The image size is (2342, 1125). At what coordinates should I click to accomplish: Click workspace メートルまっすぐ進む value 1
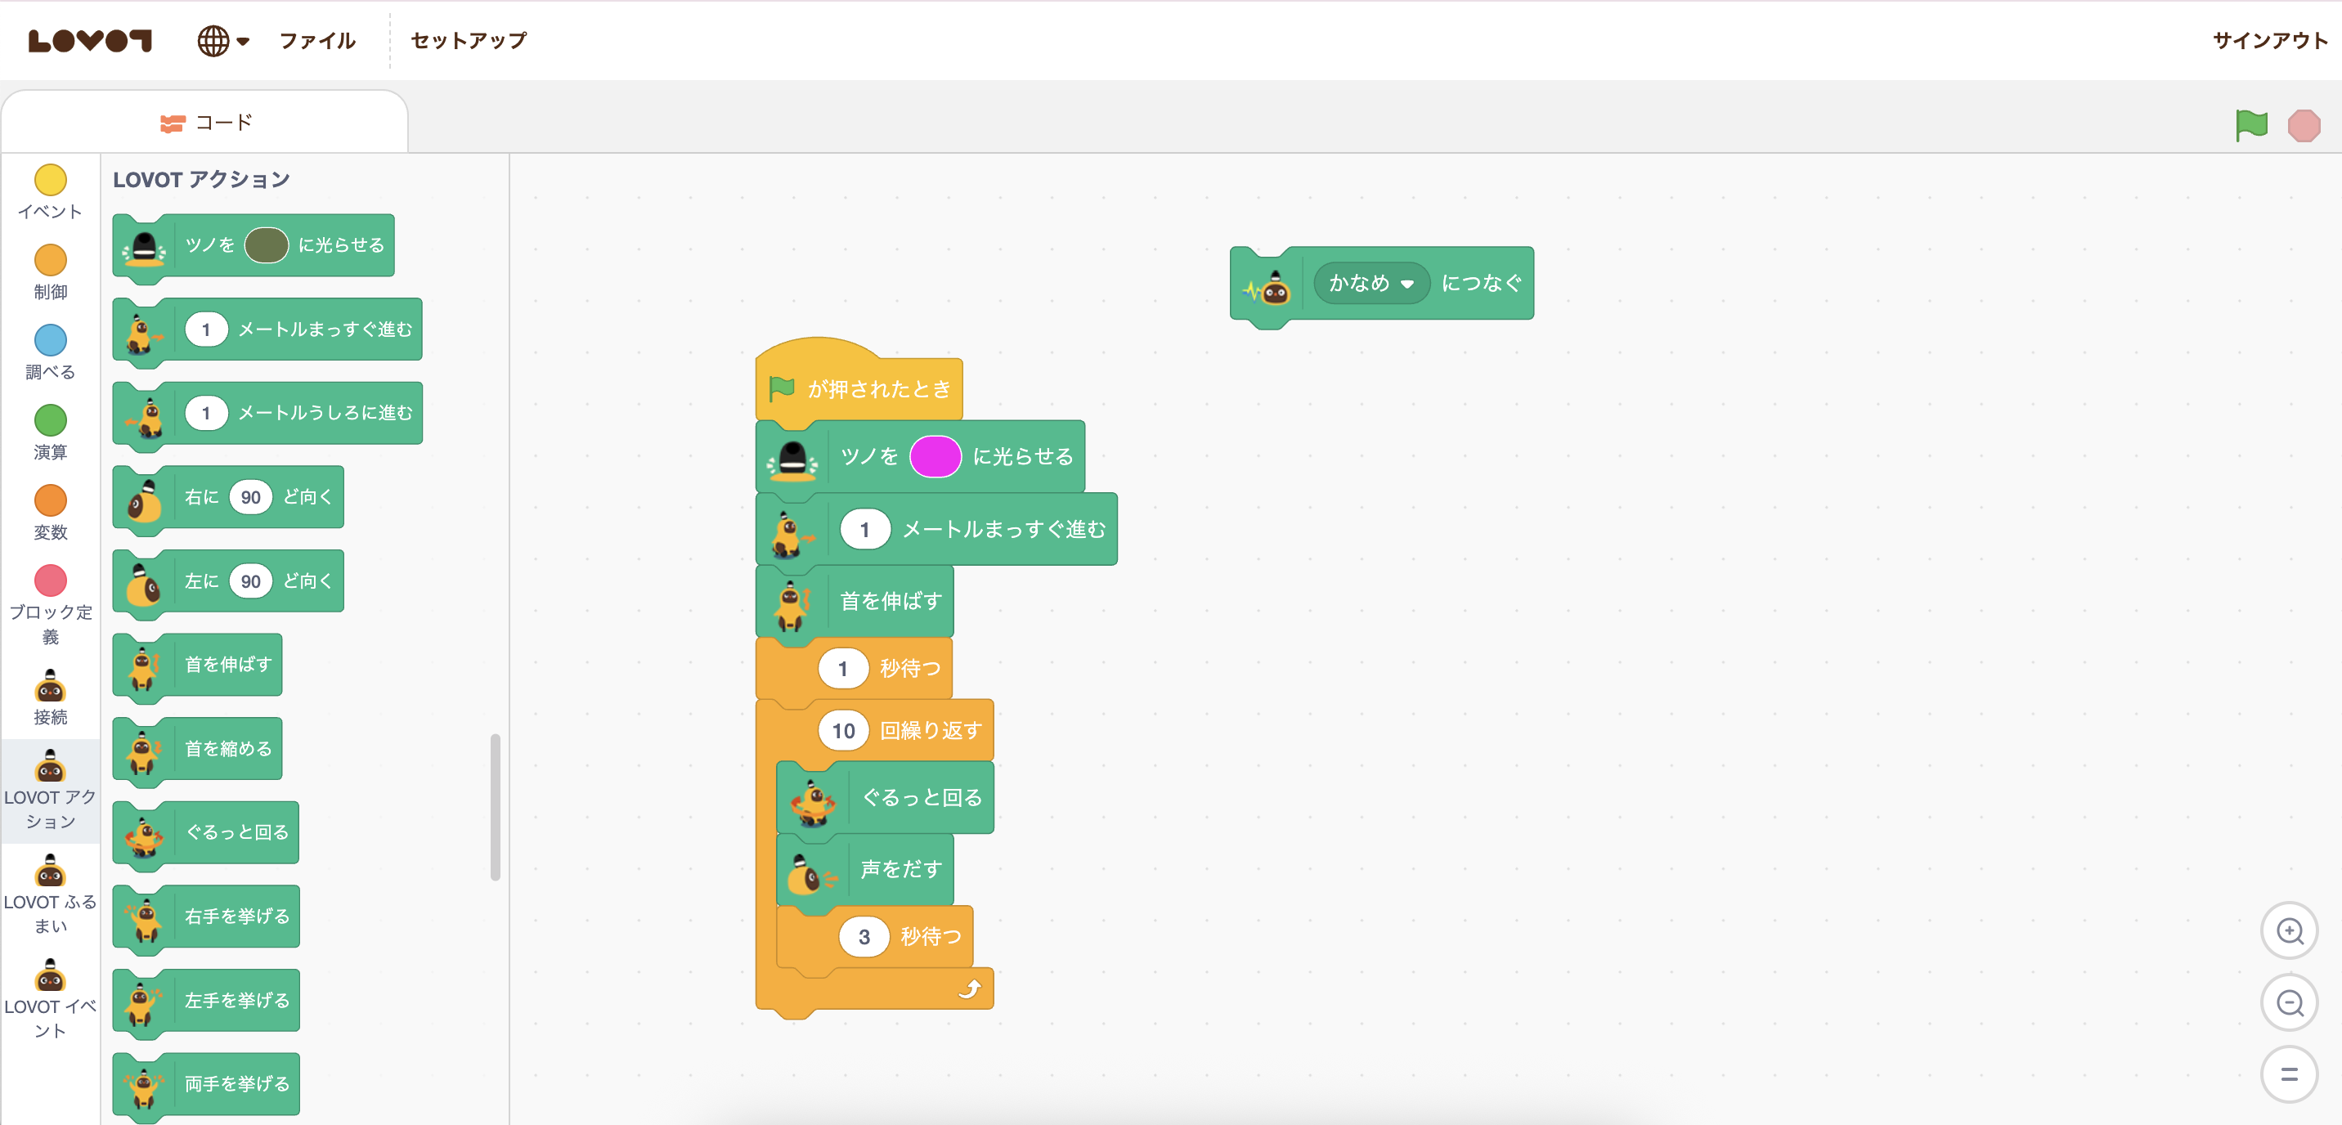864,530
